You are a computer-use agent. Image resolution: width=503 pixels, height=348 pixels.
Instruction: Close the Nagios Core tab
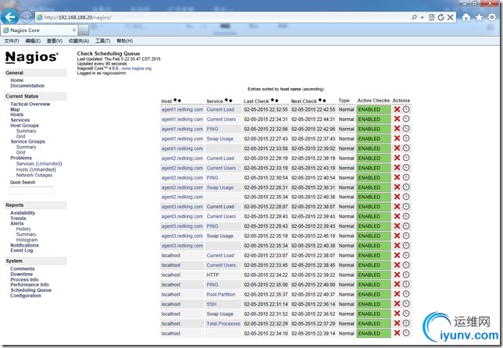(74, 30)
